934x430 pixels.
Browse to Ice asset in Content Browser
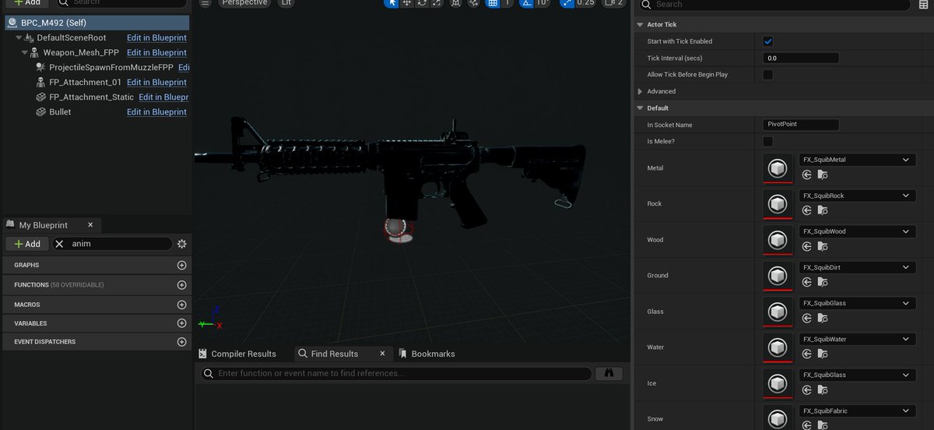823,390
